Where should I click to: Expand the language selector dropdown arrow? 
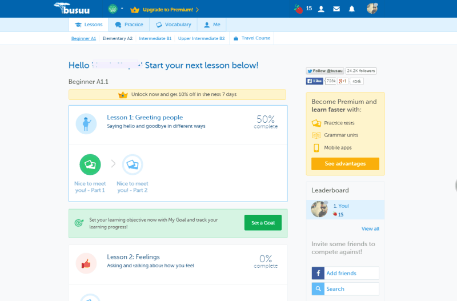click(122, 9)
